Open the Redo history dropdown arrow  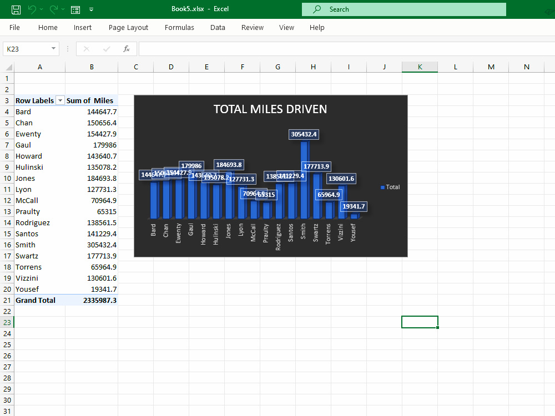63,9
